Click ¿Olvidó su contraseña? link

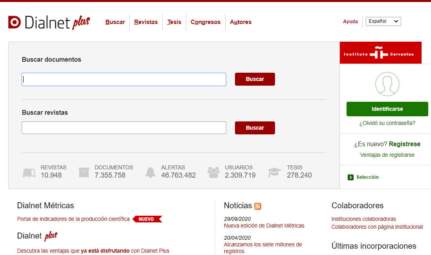[x=387, y=123]
